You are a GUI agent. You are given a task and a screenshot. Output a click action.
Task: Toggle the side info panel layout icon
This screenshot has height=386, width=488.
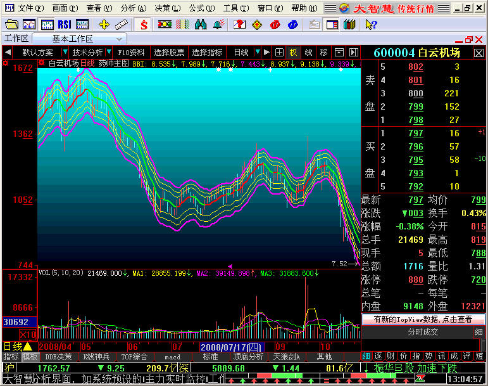332,24
